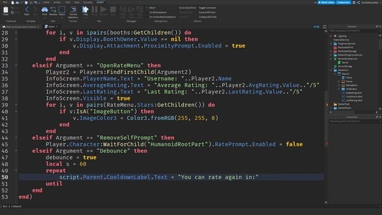Expand the ReplicatedStorage tree node
Screen dimensions: 382x215
331,51
